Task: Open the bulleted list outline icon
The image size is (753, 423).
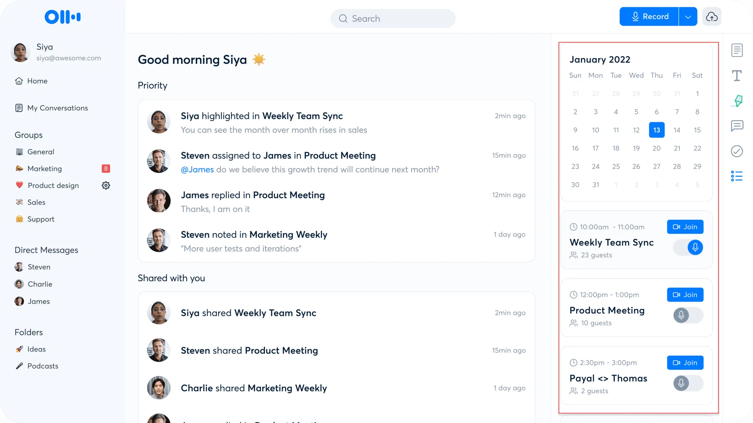Action: point(737,176)
